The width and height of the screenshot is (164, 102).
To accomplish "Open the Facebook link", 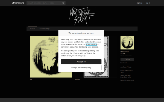I will (124, 63).
